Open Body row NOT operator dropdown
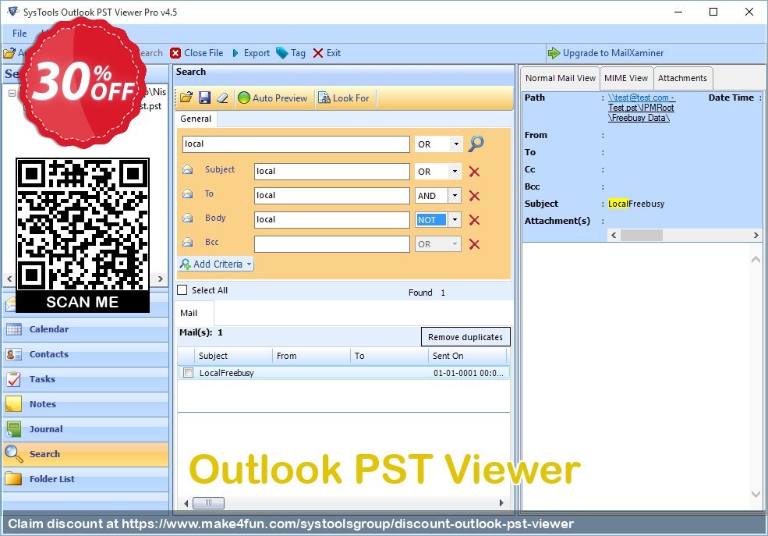Viewport: 768px width, 536px height. coord(455,219)
